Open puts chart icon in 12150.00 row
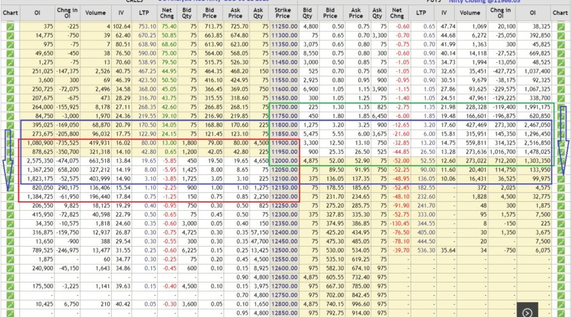571x317 pixels. click(561, 188)
